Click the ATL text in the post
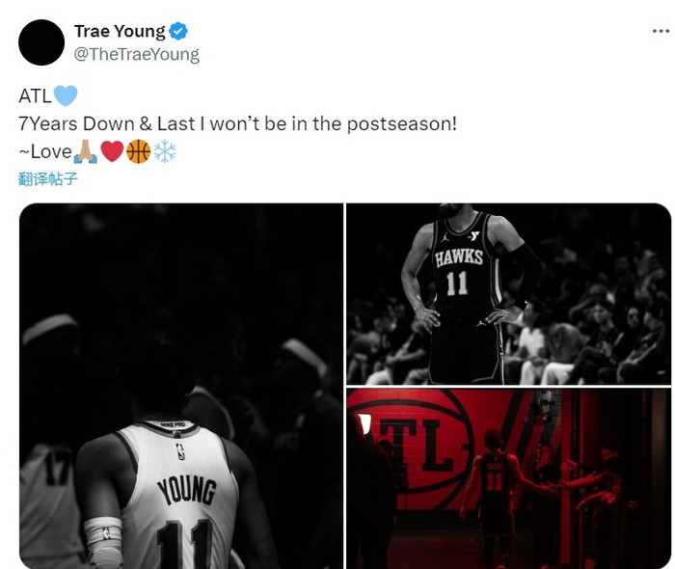The image size is (675, 569). (x=35, y=96)
